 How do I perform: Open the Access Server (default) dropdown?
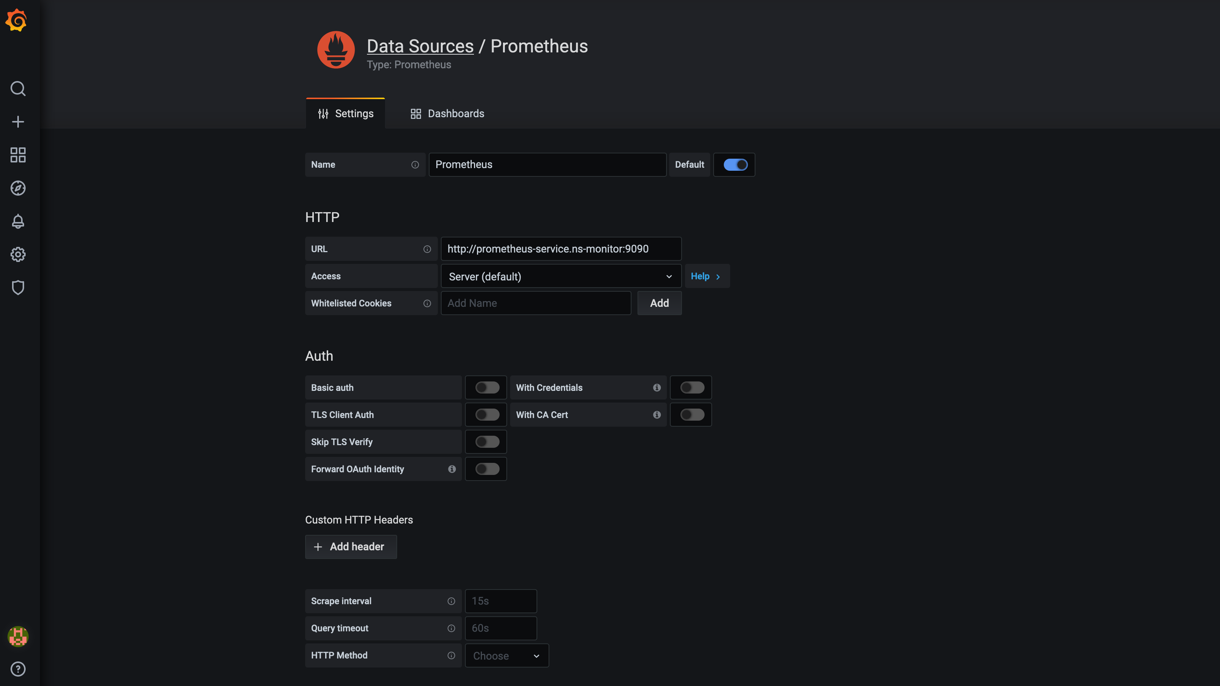click(x=560, y=277)
